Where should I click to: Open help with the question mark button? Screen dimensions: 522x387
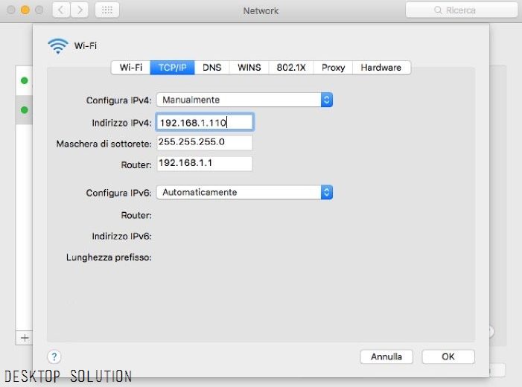tap(54, 356)
